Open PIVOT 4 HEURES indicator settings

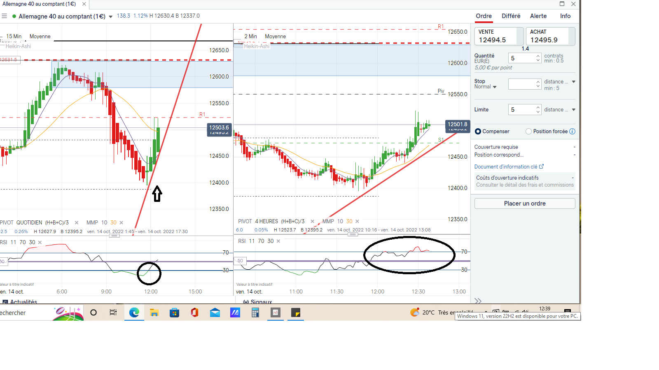point(271,222)
